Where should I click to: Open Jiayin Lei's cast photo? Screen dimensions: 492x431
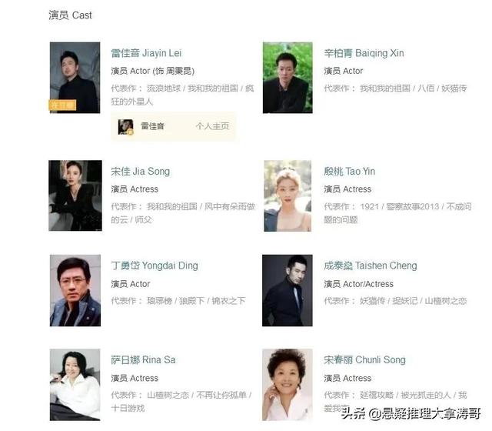pyautogui.click(x=75, y=78)
